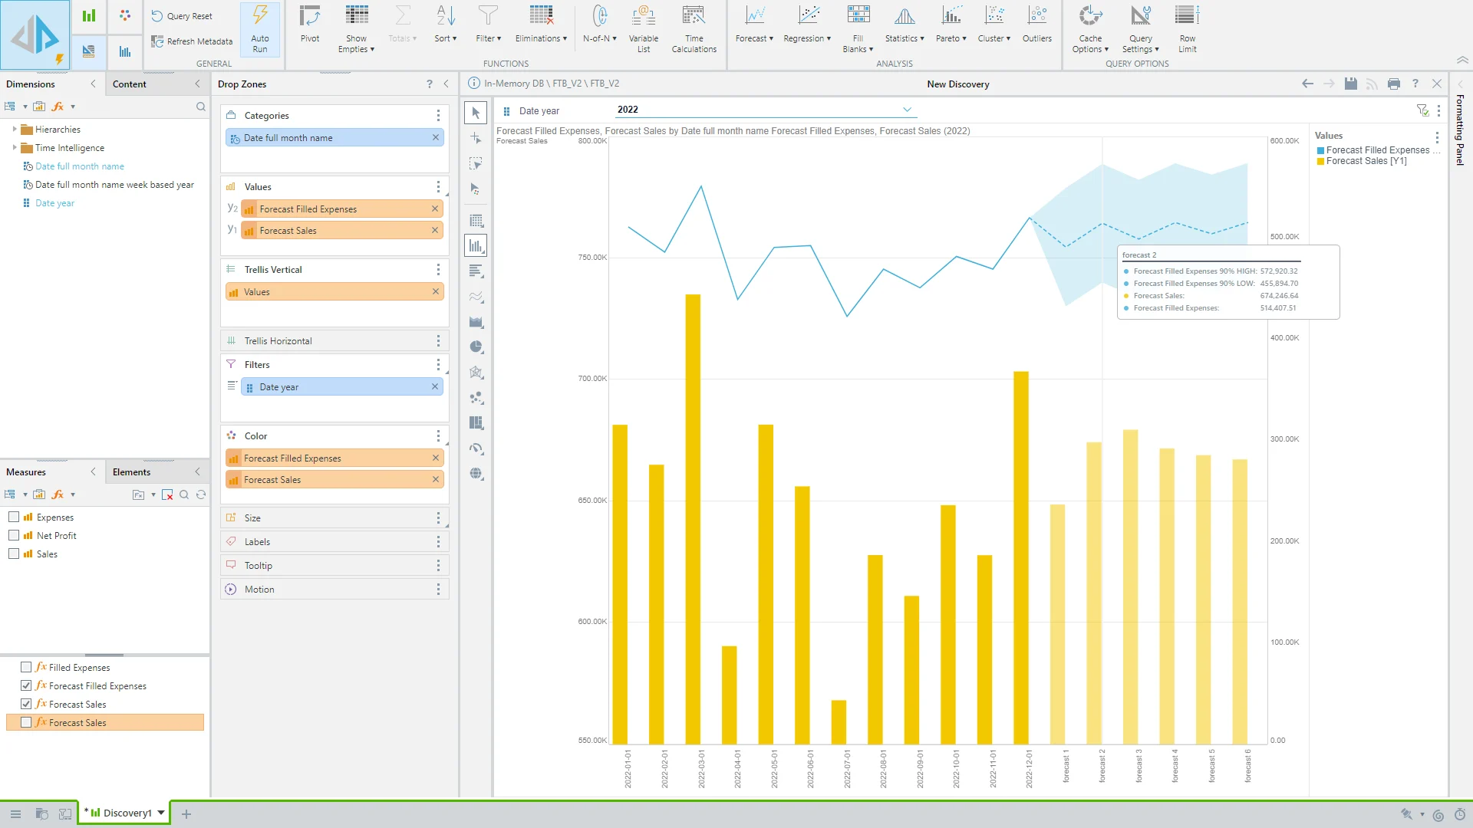The width and height of the screenshot is (1473, 828).
Task: Click the Forecast Sales yellow legend swatch
Action: pyautogui.click(x=1321, y=162)
